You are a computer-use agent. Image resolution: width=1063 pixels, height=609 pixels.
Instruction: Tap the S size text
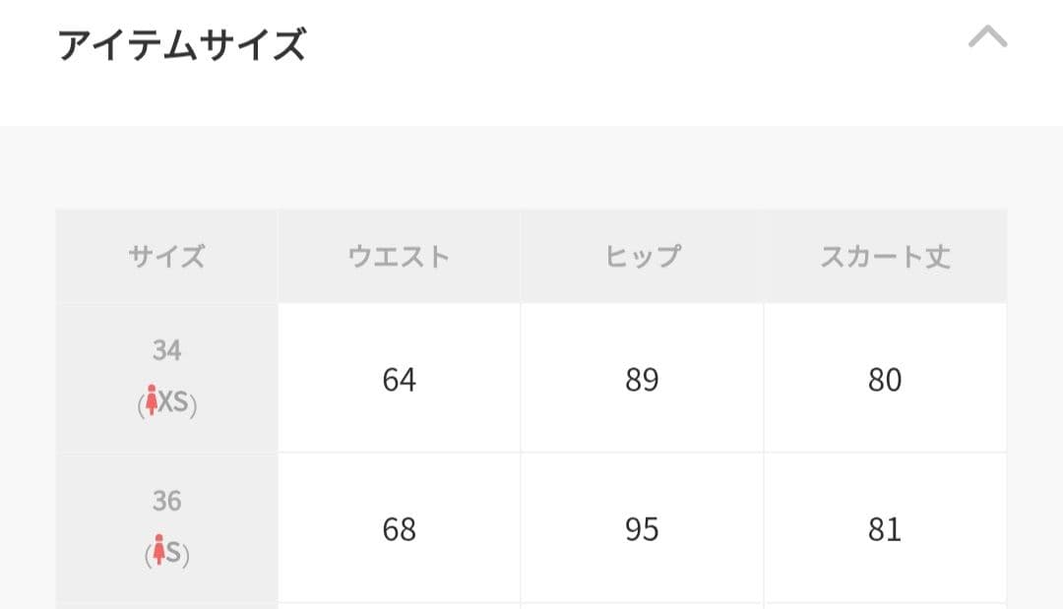(173, 553)
